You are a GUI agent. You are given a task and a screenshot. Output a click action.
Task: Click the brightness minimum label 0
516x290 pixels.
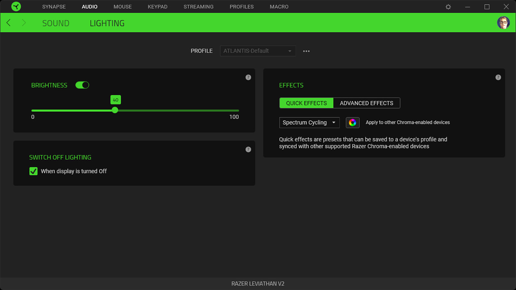pyautogui.click(x=33, y=117)
